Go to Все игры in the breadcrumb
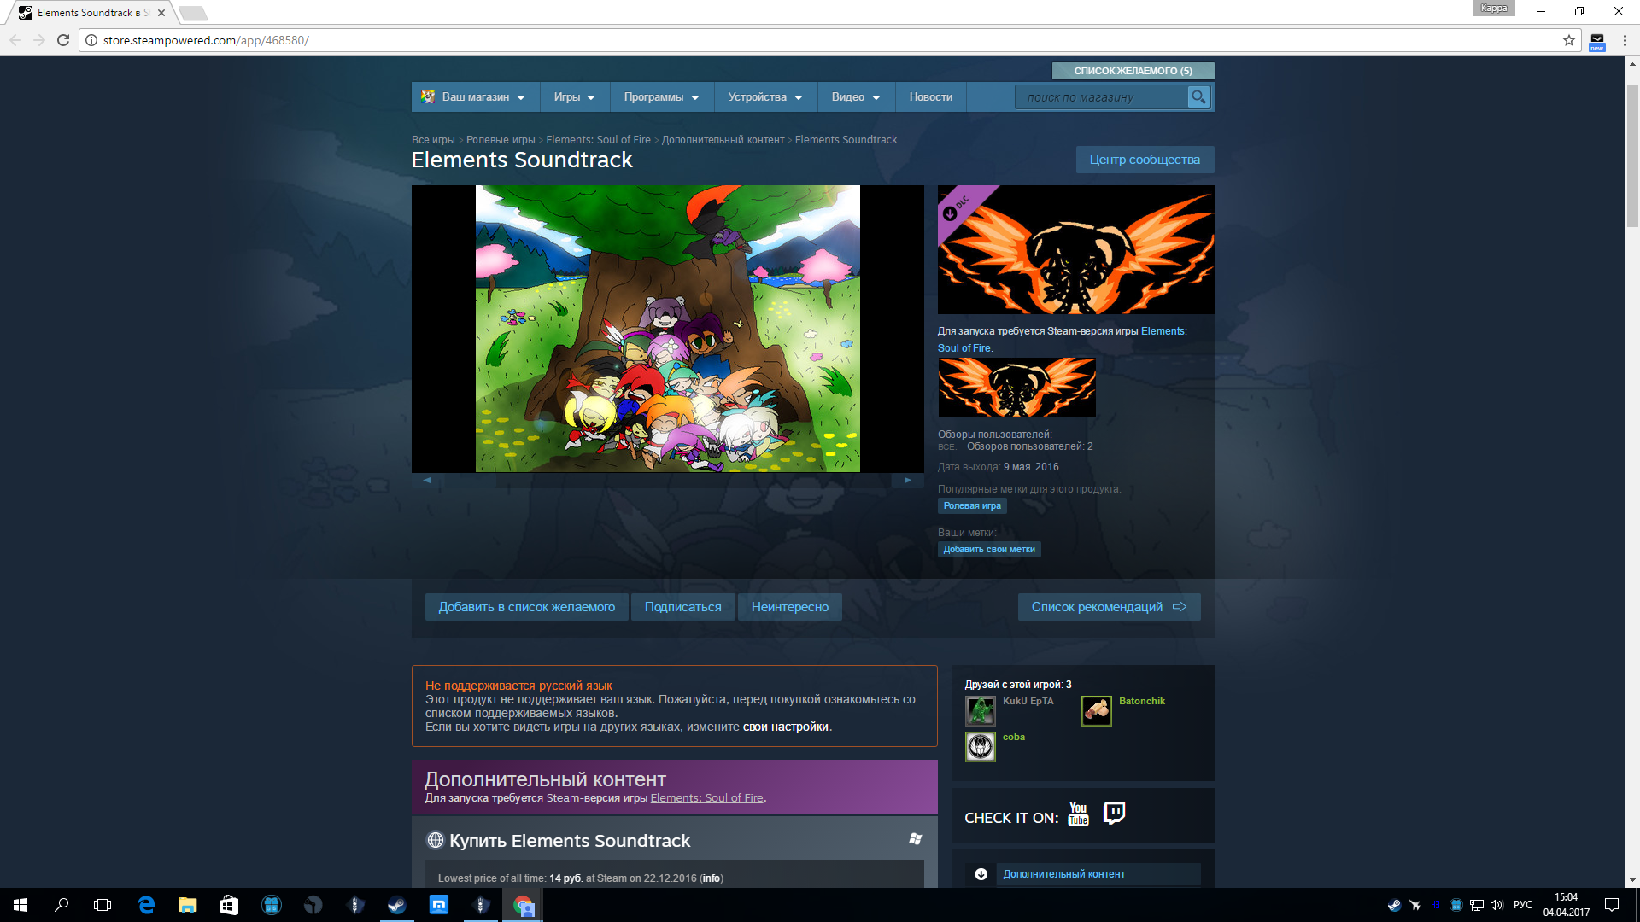The width and height of the screenshot is (1640, 922). click(x=433, y=140)
